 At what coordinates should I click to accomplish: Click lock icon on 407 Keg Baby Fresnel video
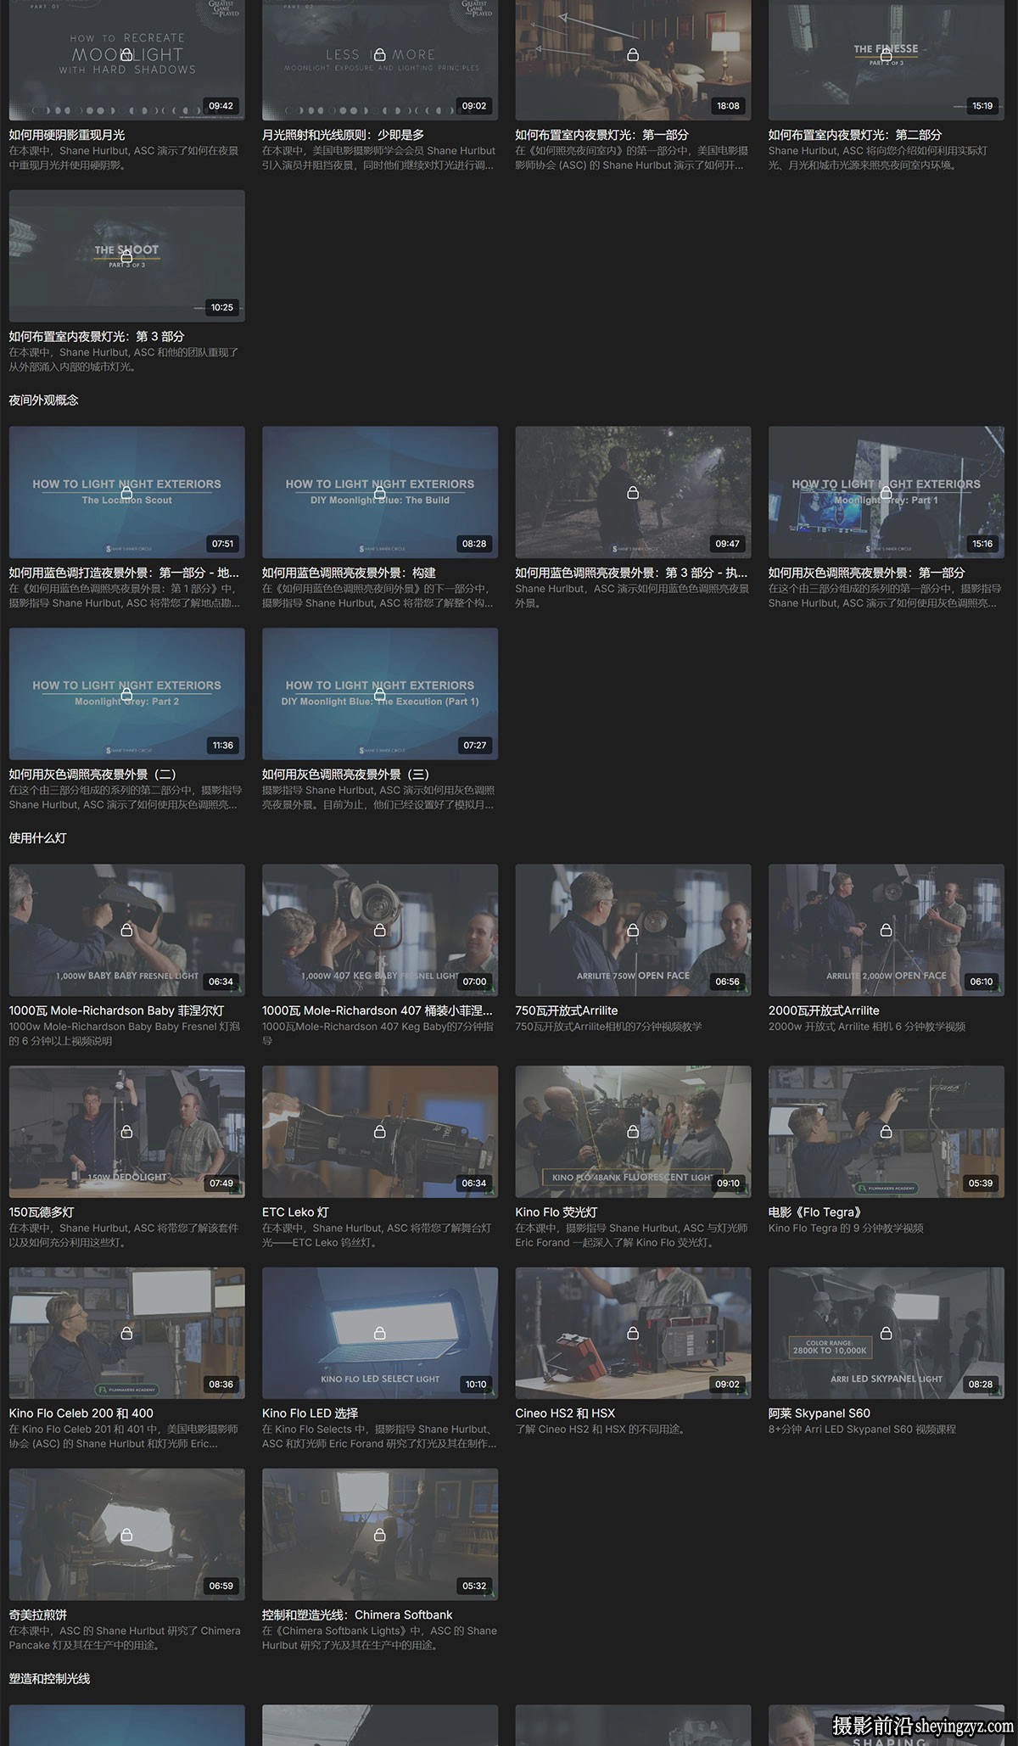coord(379,930)
